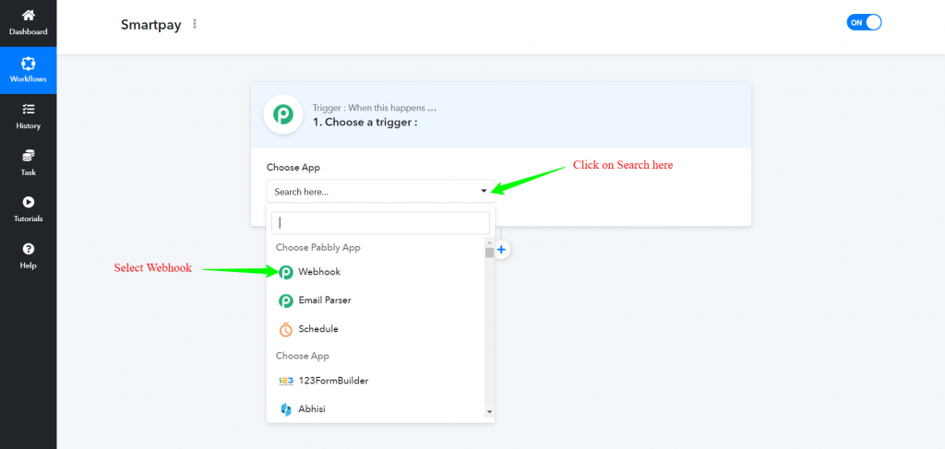Viewport: 945px width, 449px height.
Task: Select Schedule from the app list
Action: click(x=377, y=329)
